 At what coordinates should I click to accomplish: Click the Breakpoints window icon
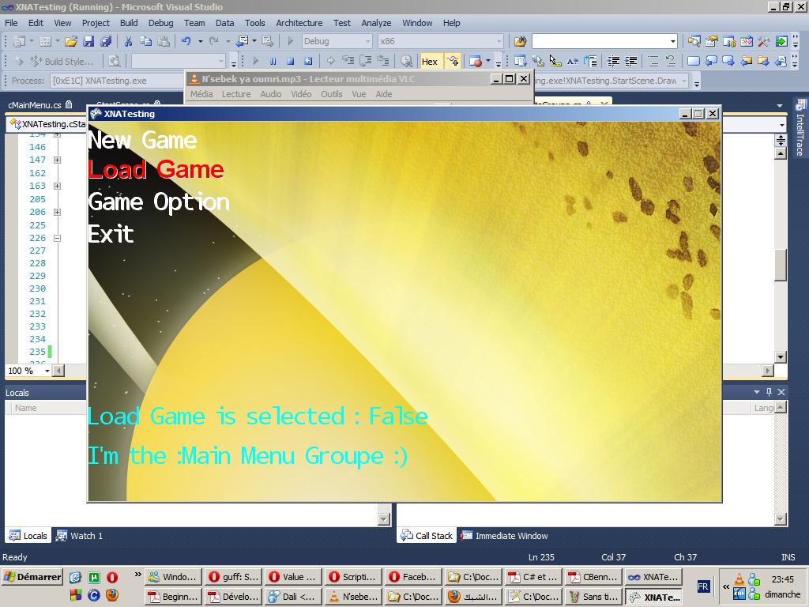click(x=476, y=61)
